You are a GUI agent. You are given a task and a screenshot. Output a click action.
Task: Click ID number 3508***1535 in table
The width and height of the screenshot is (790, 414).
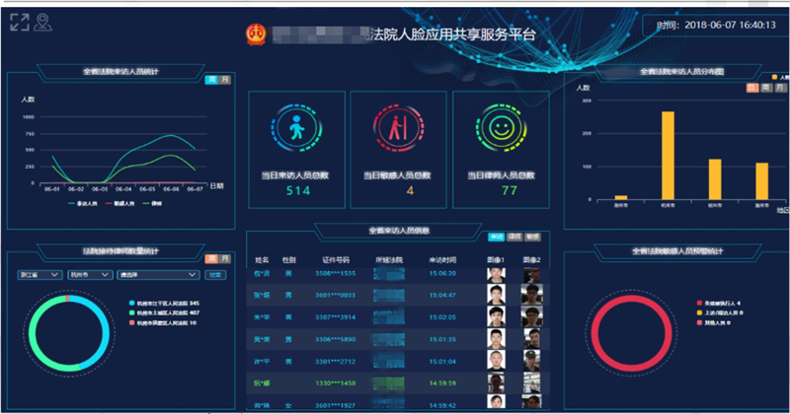[x=332, y=273]
